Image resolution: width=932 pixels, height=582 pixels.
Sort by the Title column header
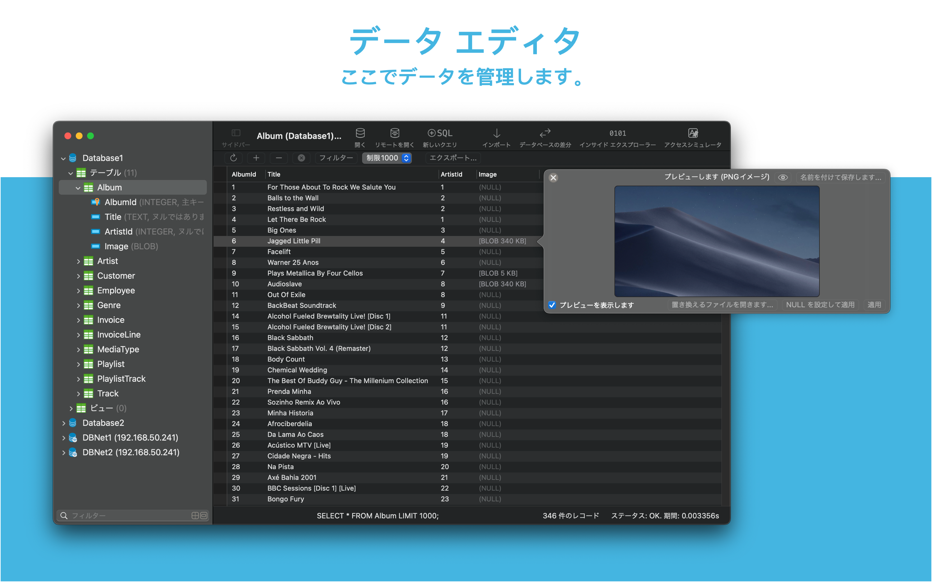click(x=274, y=174)
